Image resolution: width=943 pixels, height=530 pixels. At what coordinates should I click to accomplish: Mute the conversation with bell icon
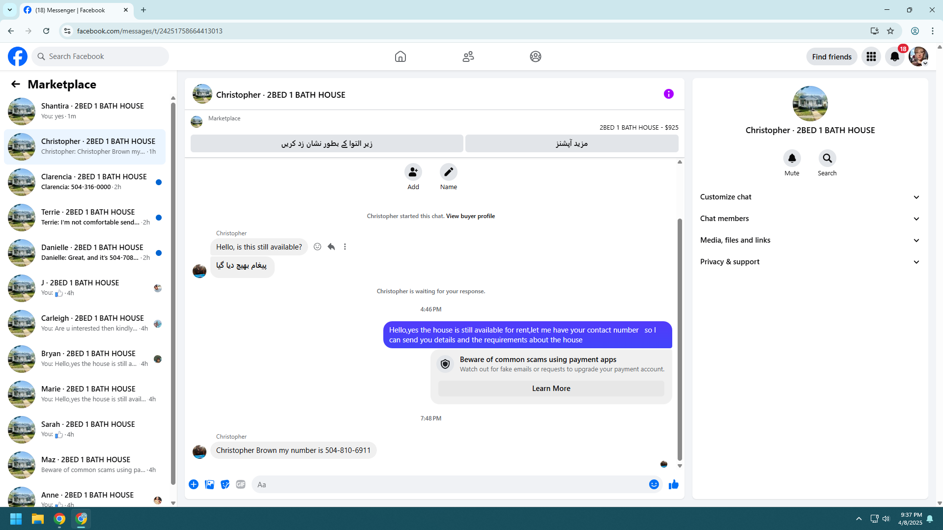[x=792, y=158]
